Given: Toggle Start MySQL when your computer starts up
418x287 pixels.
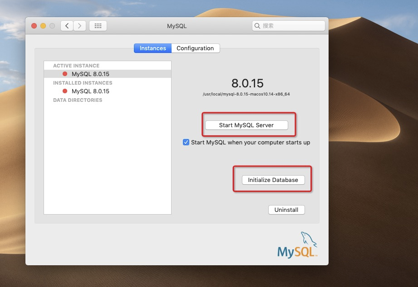Looking at the screenshot, I should (x=186, y=142).
